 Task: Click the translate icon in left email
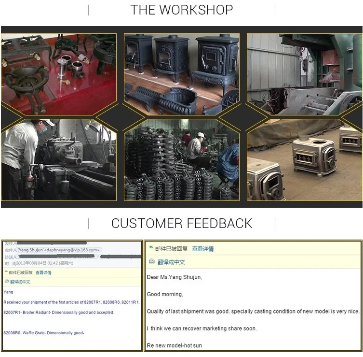coord(6,281)
